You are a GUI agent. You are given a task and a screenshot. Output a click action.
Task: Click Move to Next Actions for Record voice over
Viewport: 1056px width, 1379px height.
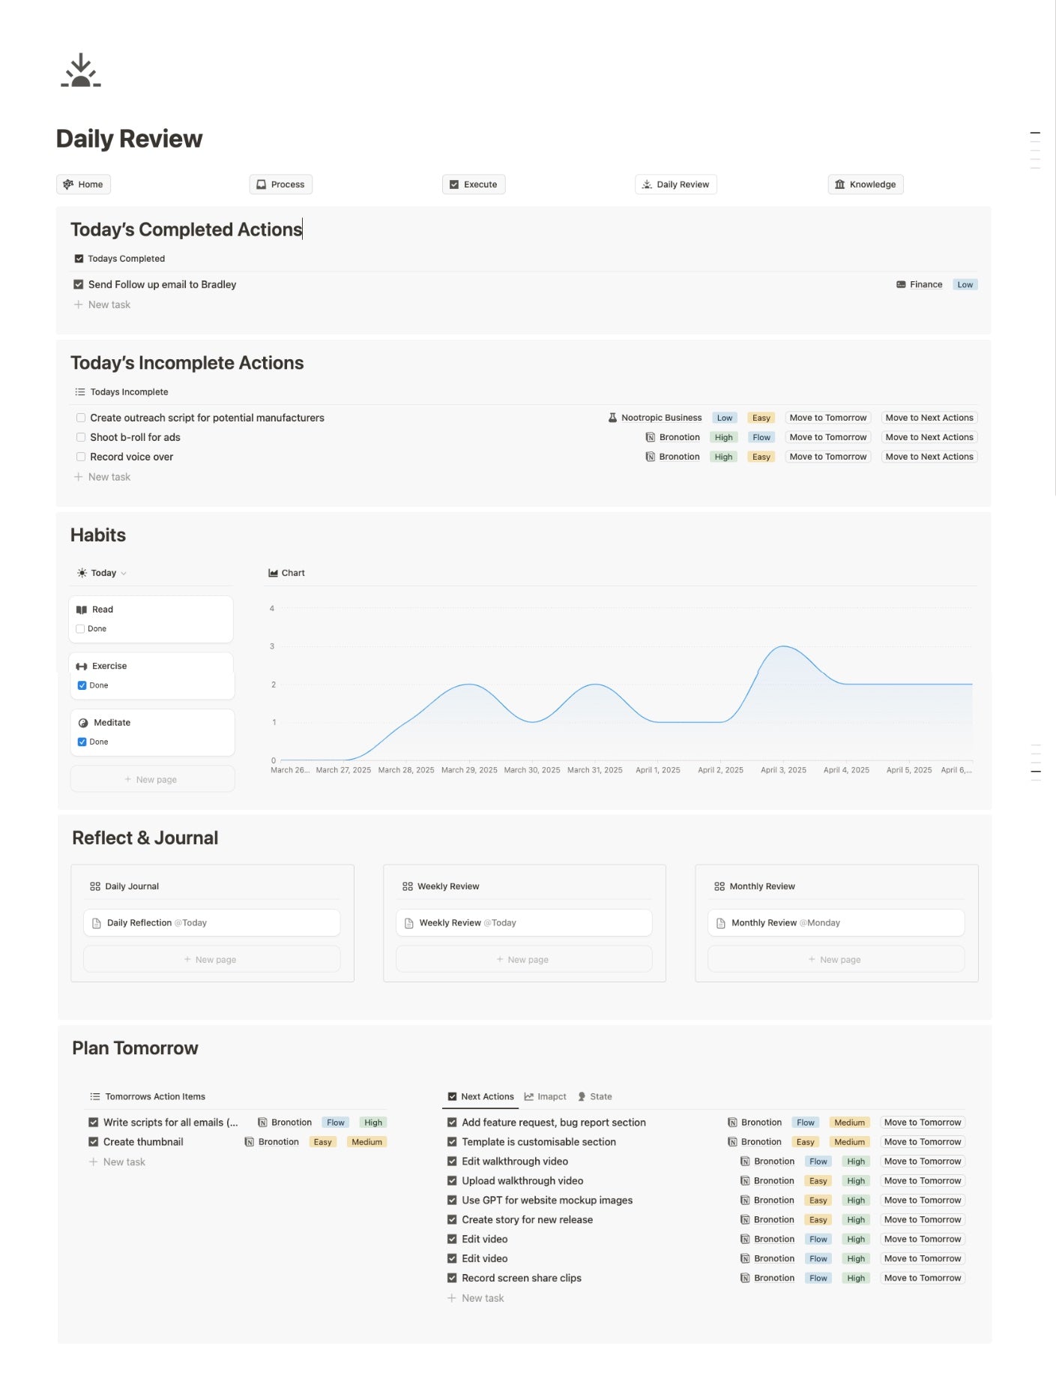point(929,457)
